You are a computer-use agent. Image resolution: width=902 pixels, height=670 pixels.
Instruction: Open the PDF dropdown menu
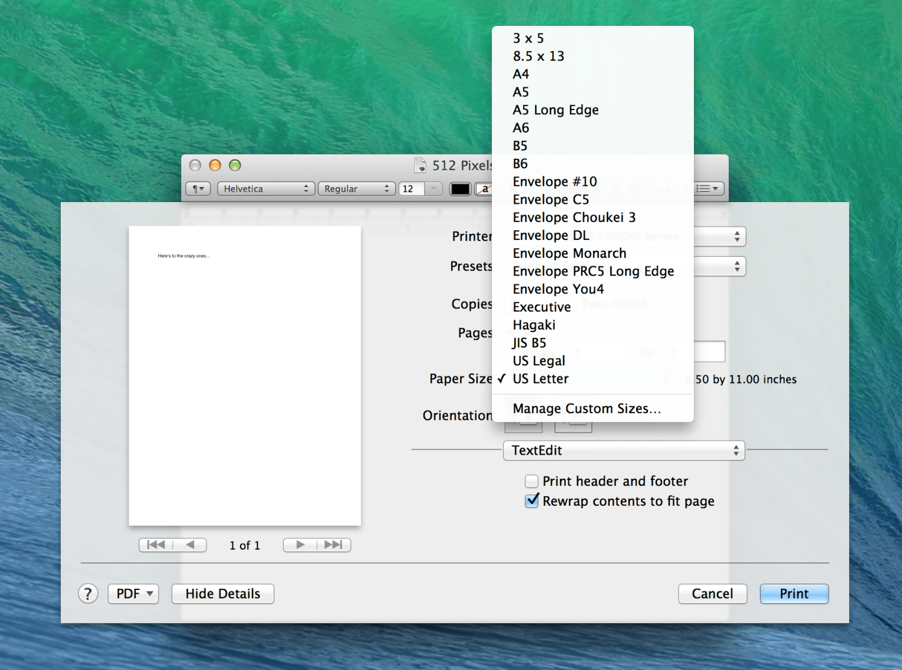tap(133, 594)
